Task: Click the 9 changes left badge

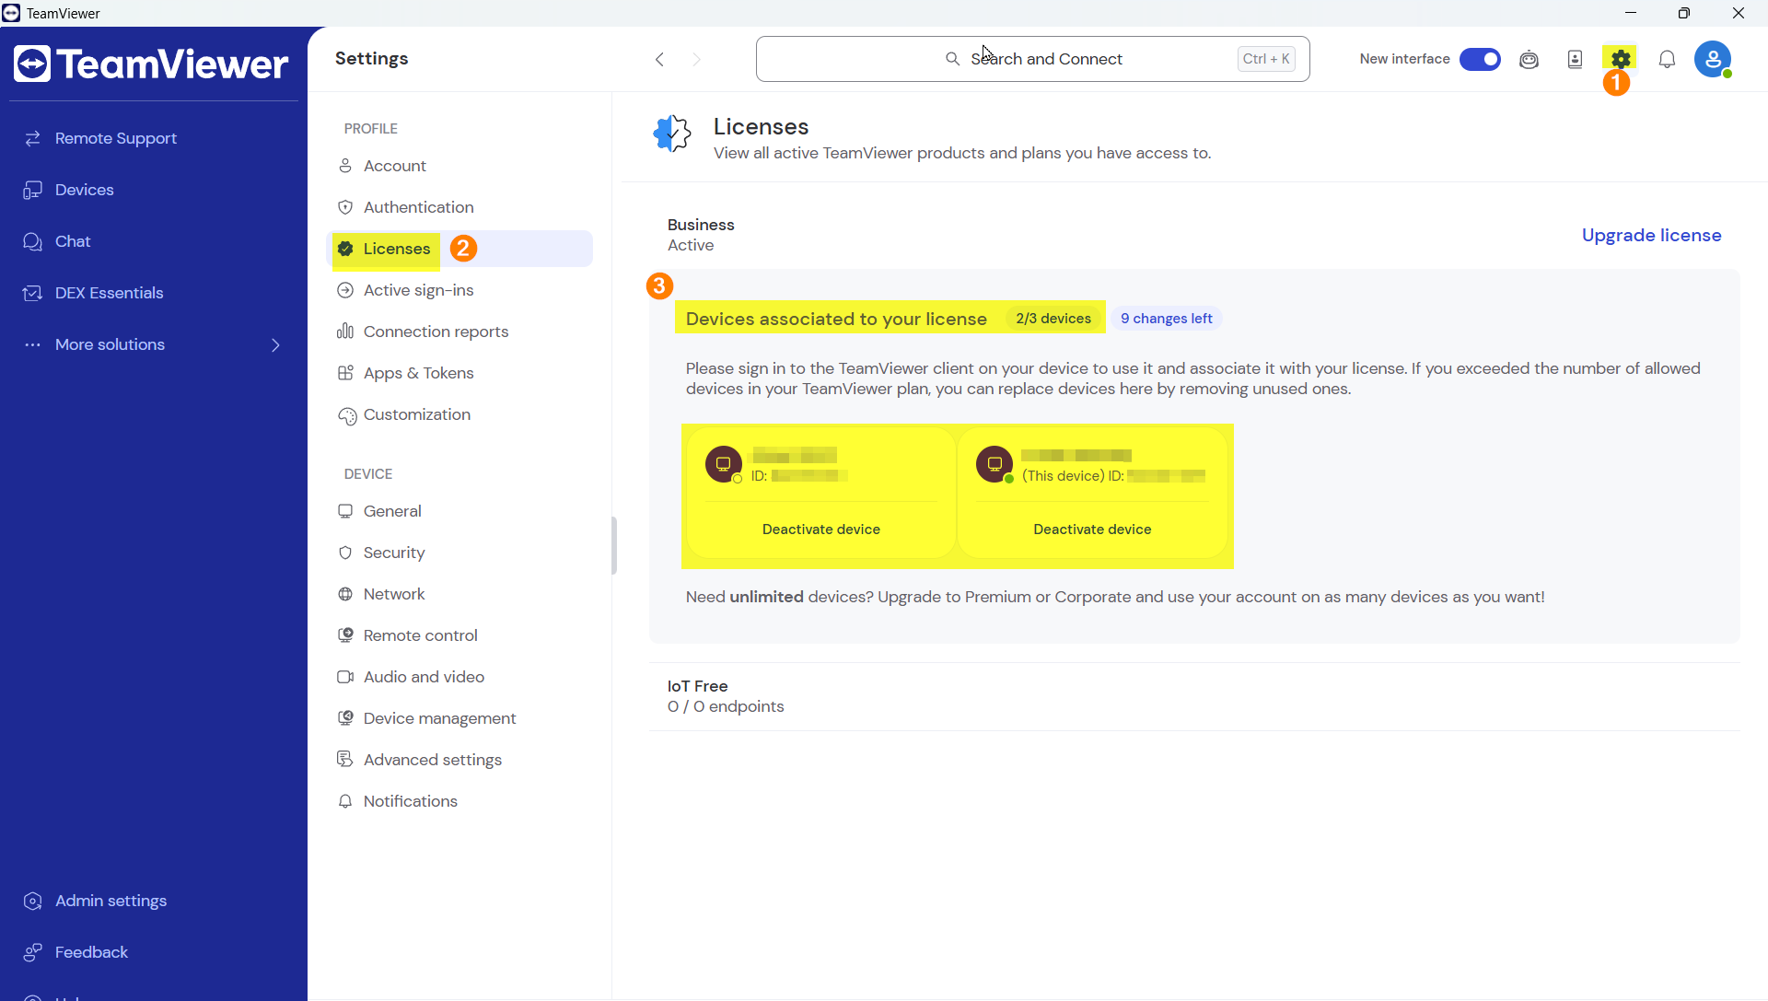Action: coord(1166,319)
